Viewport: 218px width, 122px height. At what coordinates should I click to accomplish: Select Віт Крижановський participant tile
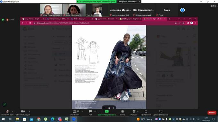point(144,10)
